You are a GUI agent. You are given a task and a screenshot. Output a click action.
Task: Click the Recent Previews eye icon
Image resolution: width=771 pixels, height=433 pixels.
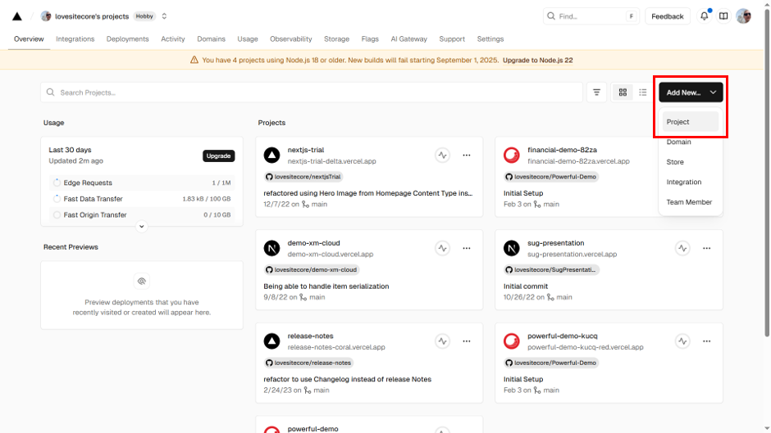point(142,282)
